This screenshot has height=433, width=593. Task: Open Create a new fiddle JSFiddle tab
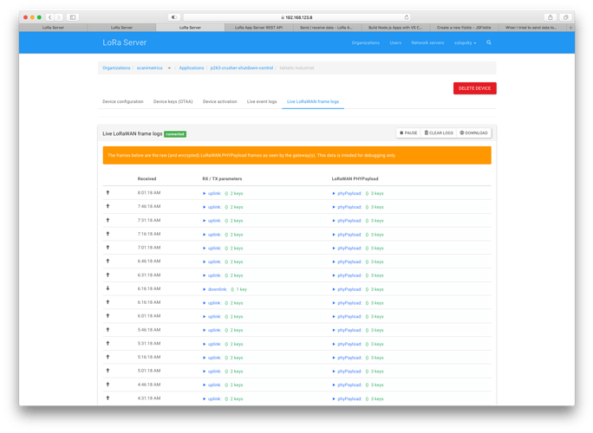464,28
